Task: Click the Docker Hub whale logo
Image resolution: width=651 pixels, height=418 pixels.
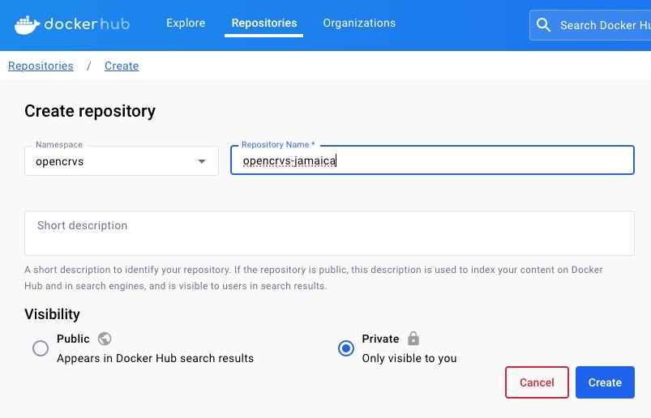Action: coord(26,24)
